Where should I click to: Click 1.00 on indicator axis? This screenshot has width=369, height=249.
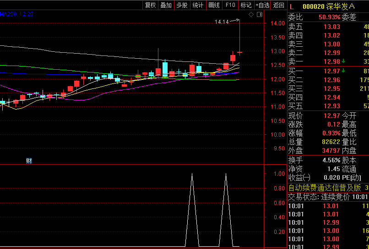(x=279, y=174)
